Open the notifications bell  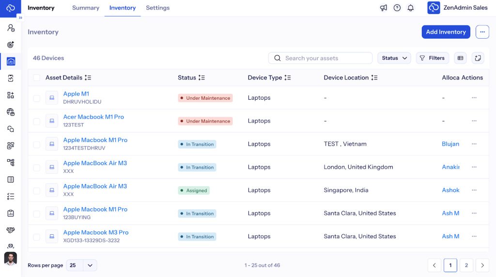click(x=411, y=8)
